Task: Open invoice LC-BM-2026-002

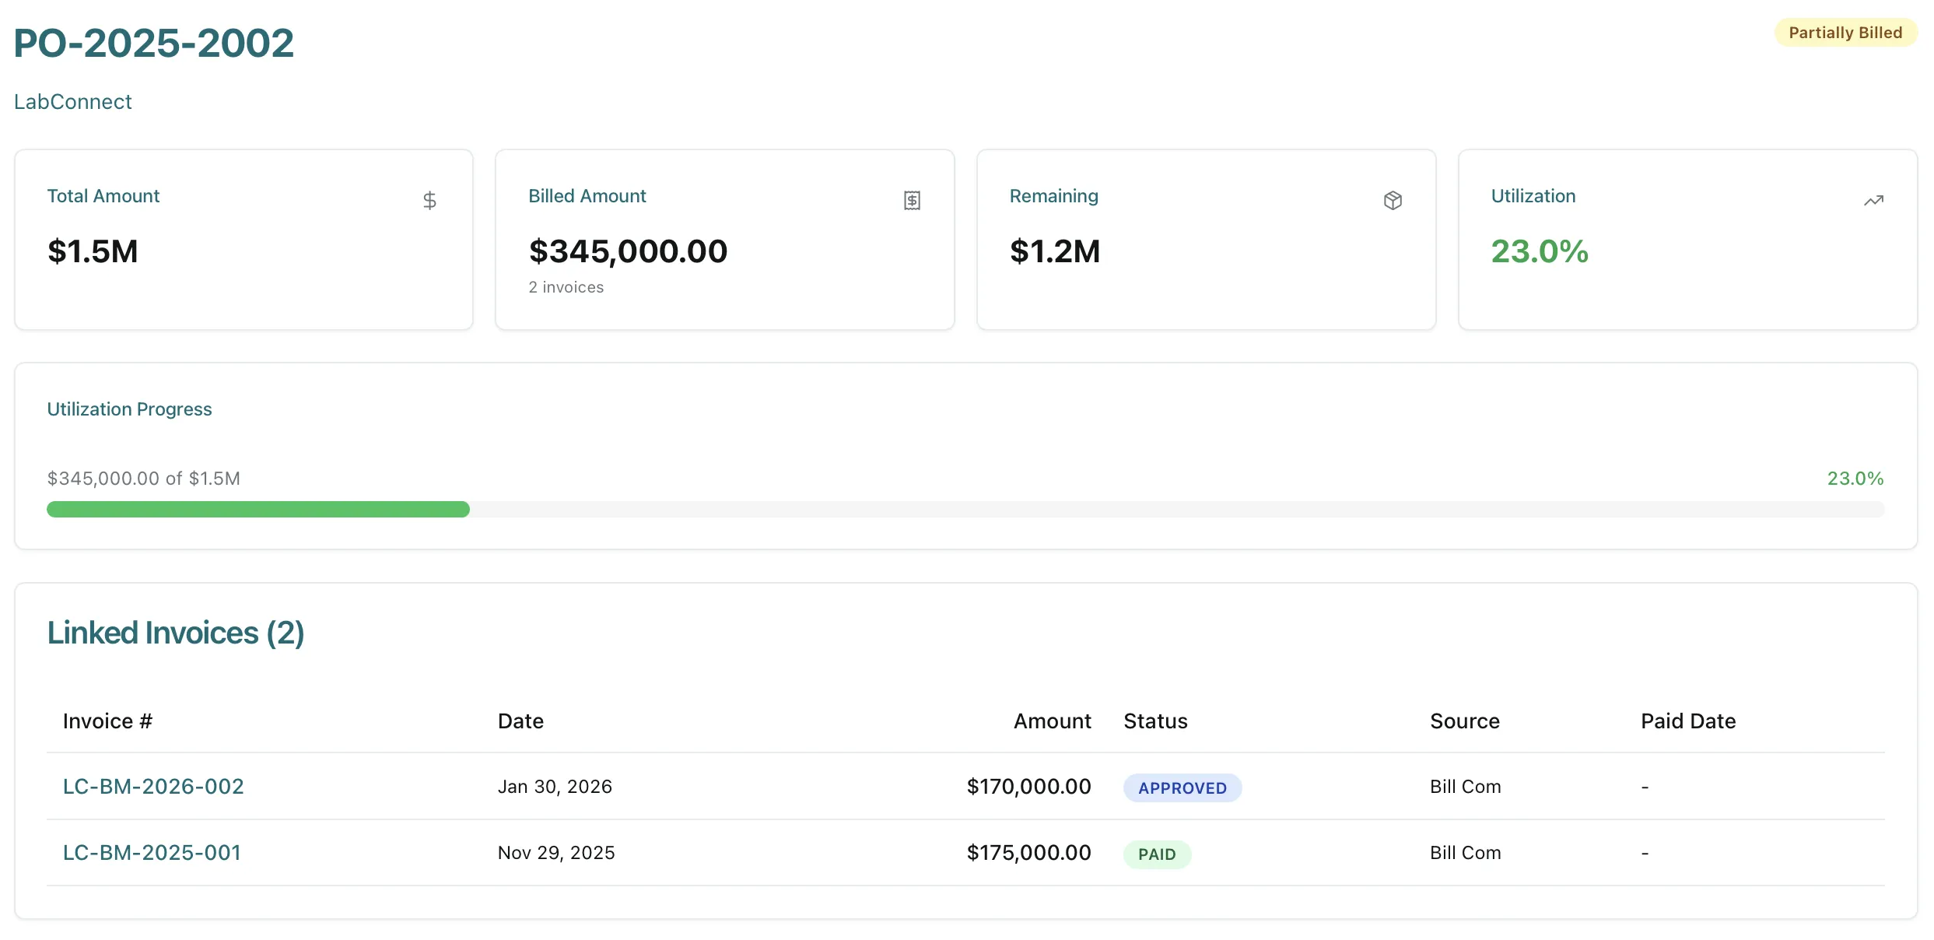Action: point(153,786)
